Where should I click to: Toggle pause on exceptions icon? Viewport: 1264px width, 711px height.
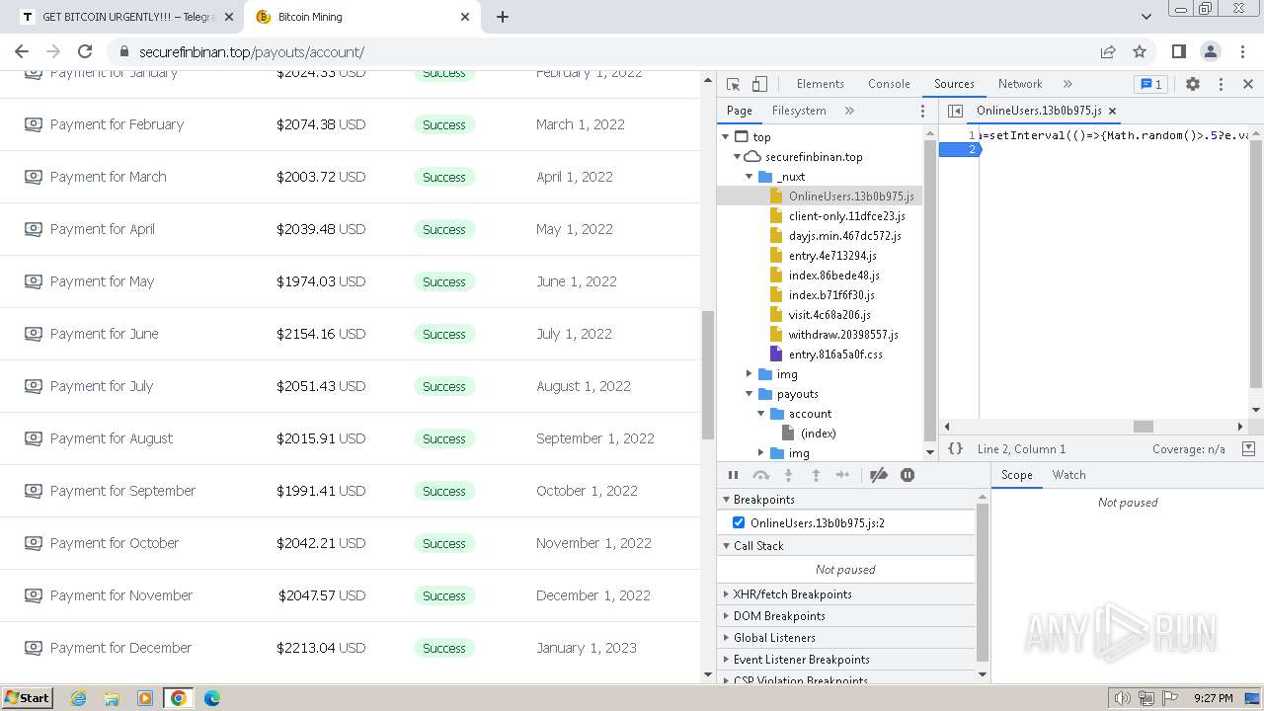[908, 475]
